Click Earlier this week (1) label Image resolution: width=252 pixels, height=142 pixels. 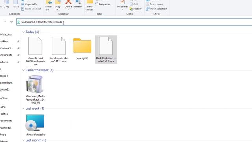(39, 70)
